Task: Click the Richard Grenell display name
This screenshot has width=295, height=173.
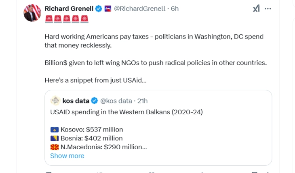Action: point(69,8)
